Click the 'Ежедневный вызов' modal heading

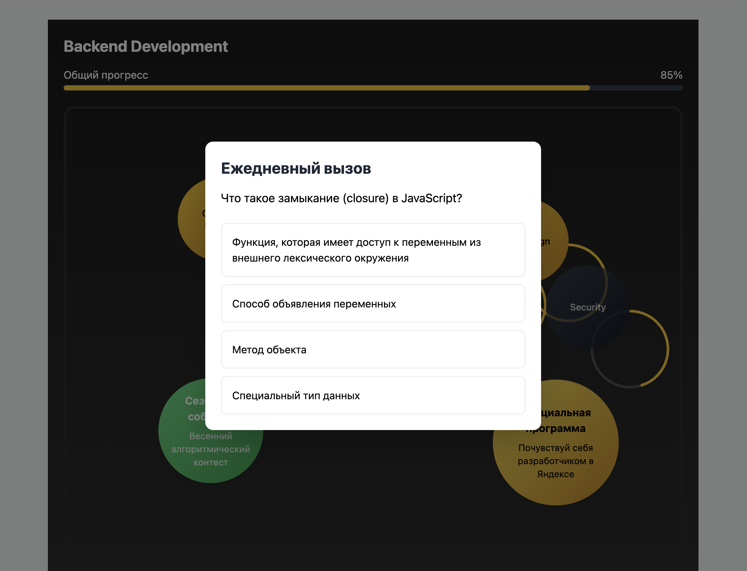click(x=296, y=168)
